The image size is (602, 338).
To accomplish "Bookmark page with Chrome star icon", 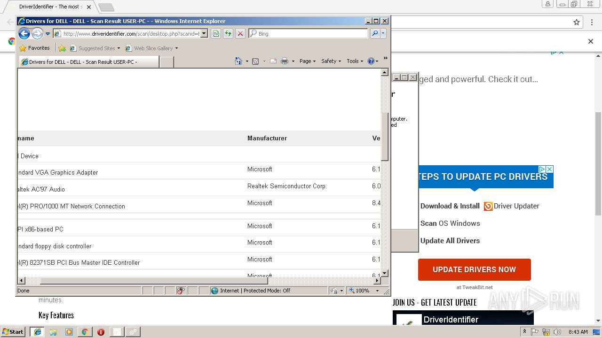I will coord(577,22).
